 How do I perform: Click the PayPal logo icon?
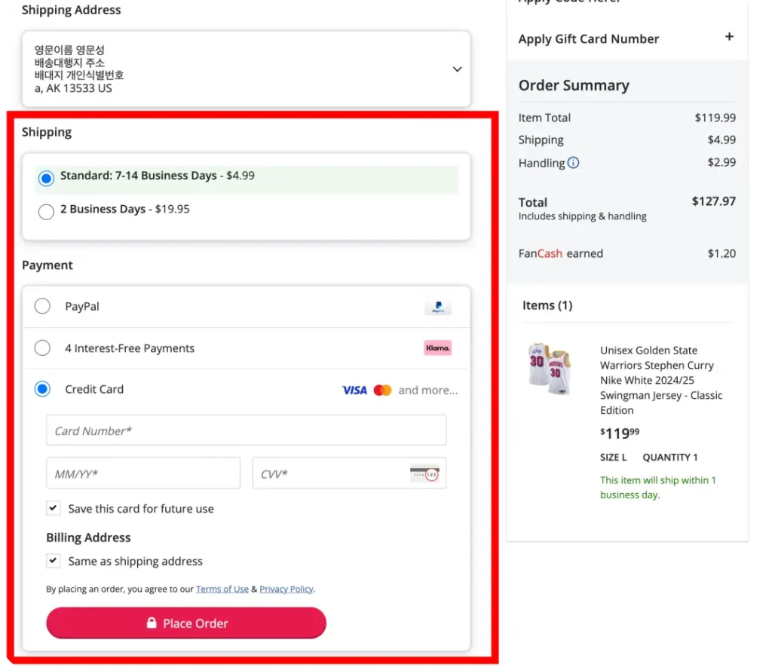point(438,307)
